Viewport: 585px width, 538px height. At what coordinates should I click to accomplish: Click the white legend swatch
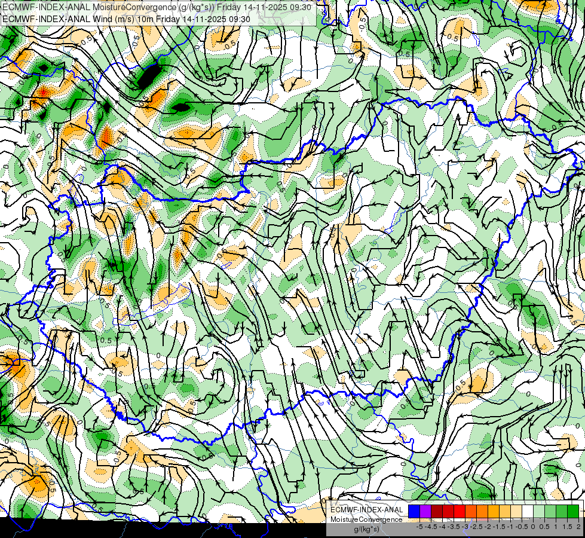528,511
